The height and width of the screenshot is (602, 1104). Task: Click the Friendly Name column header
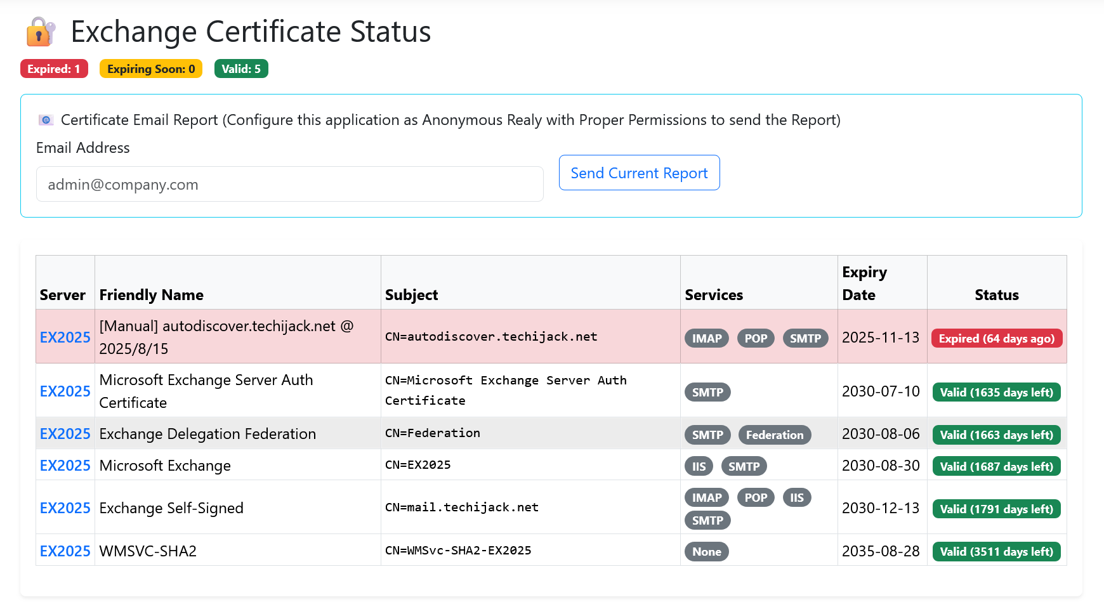click(x=152, y=295)
